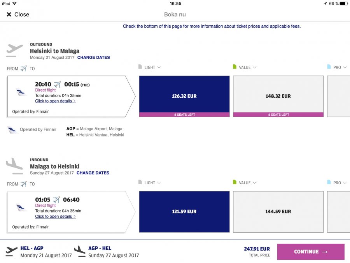This screenshot has height=263, width=350.
Task: Expand the outbound VALUE fare details
Action: click(248, 67)
